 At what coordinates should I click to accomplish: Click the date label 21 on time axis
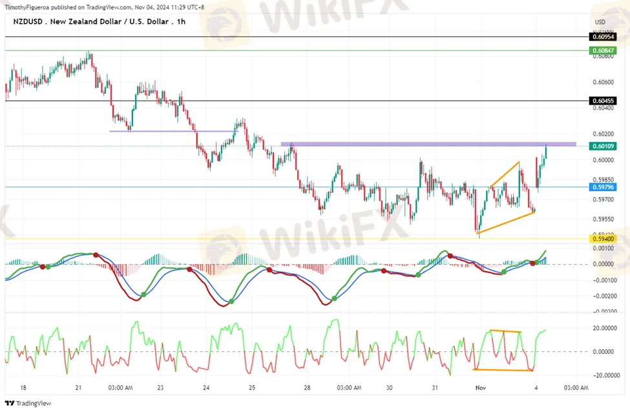coord(78,388)
